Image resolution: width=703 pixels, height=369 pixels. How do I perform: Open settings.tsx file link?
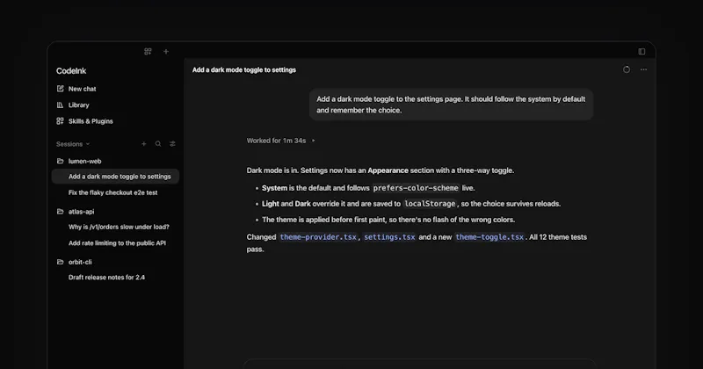tap(389, 237)
